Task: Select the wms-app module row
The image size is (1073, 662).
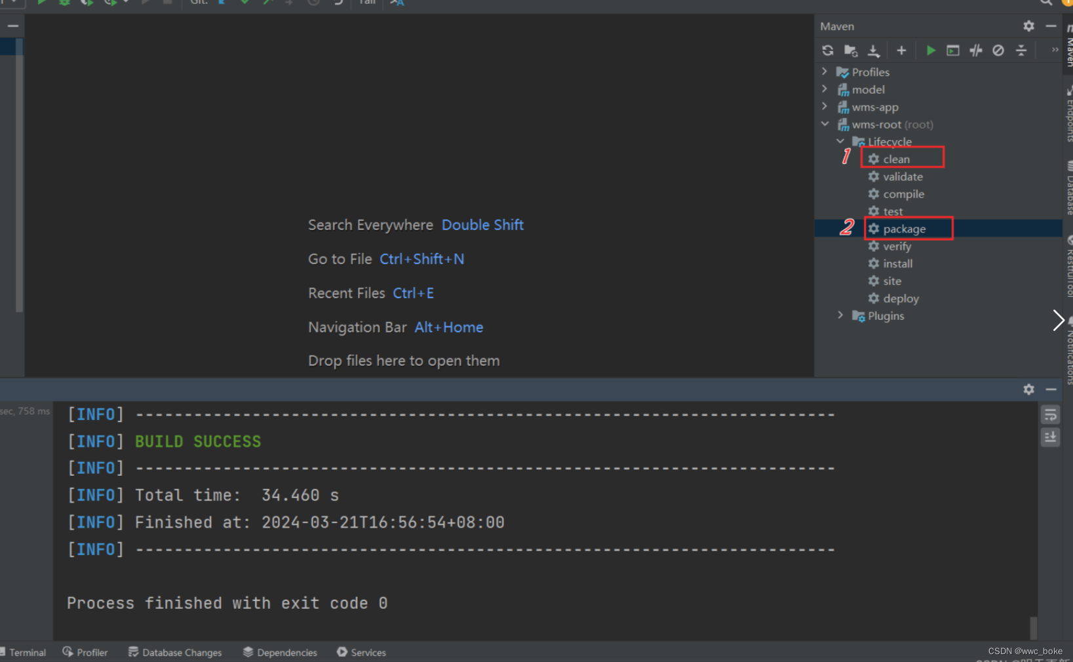Action: (x=938, y=107)
